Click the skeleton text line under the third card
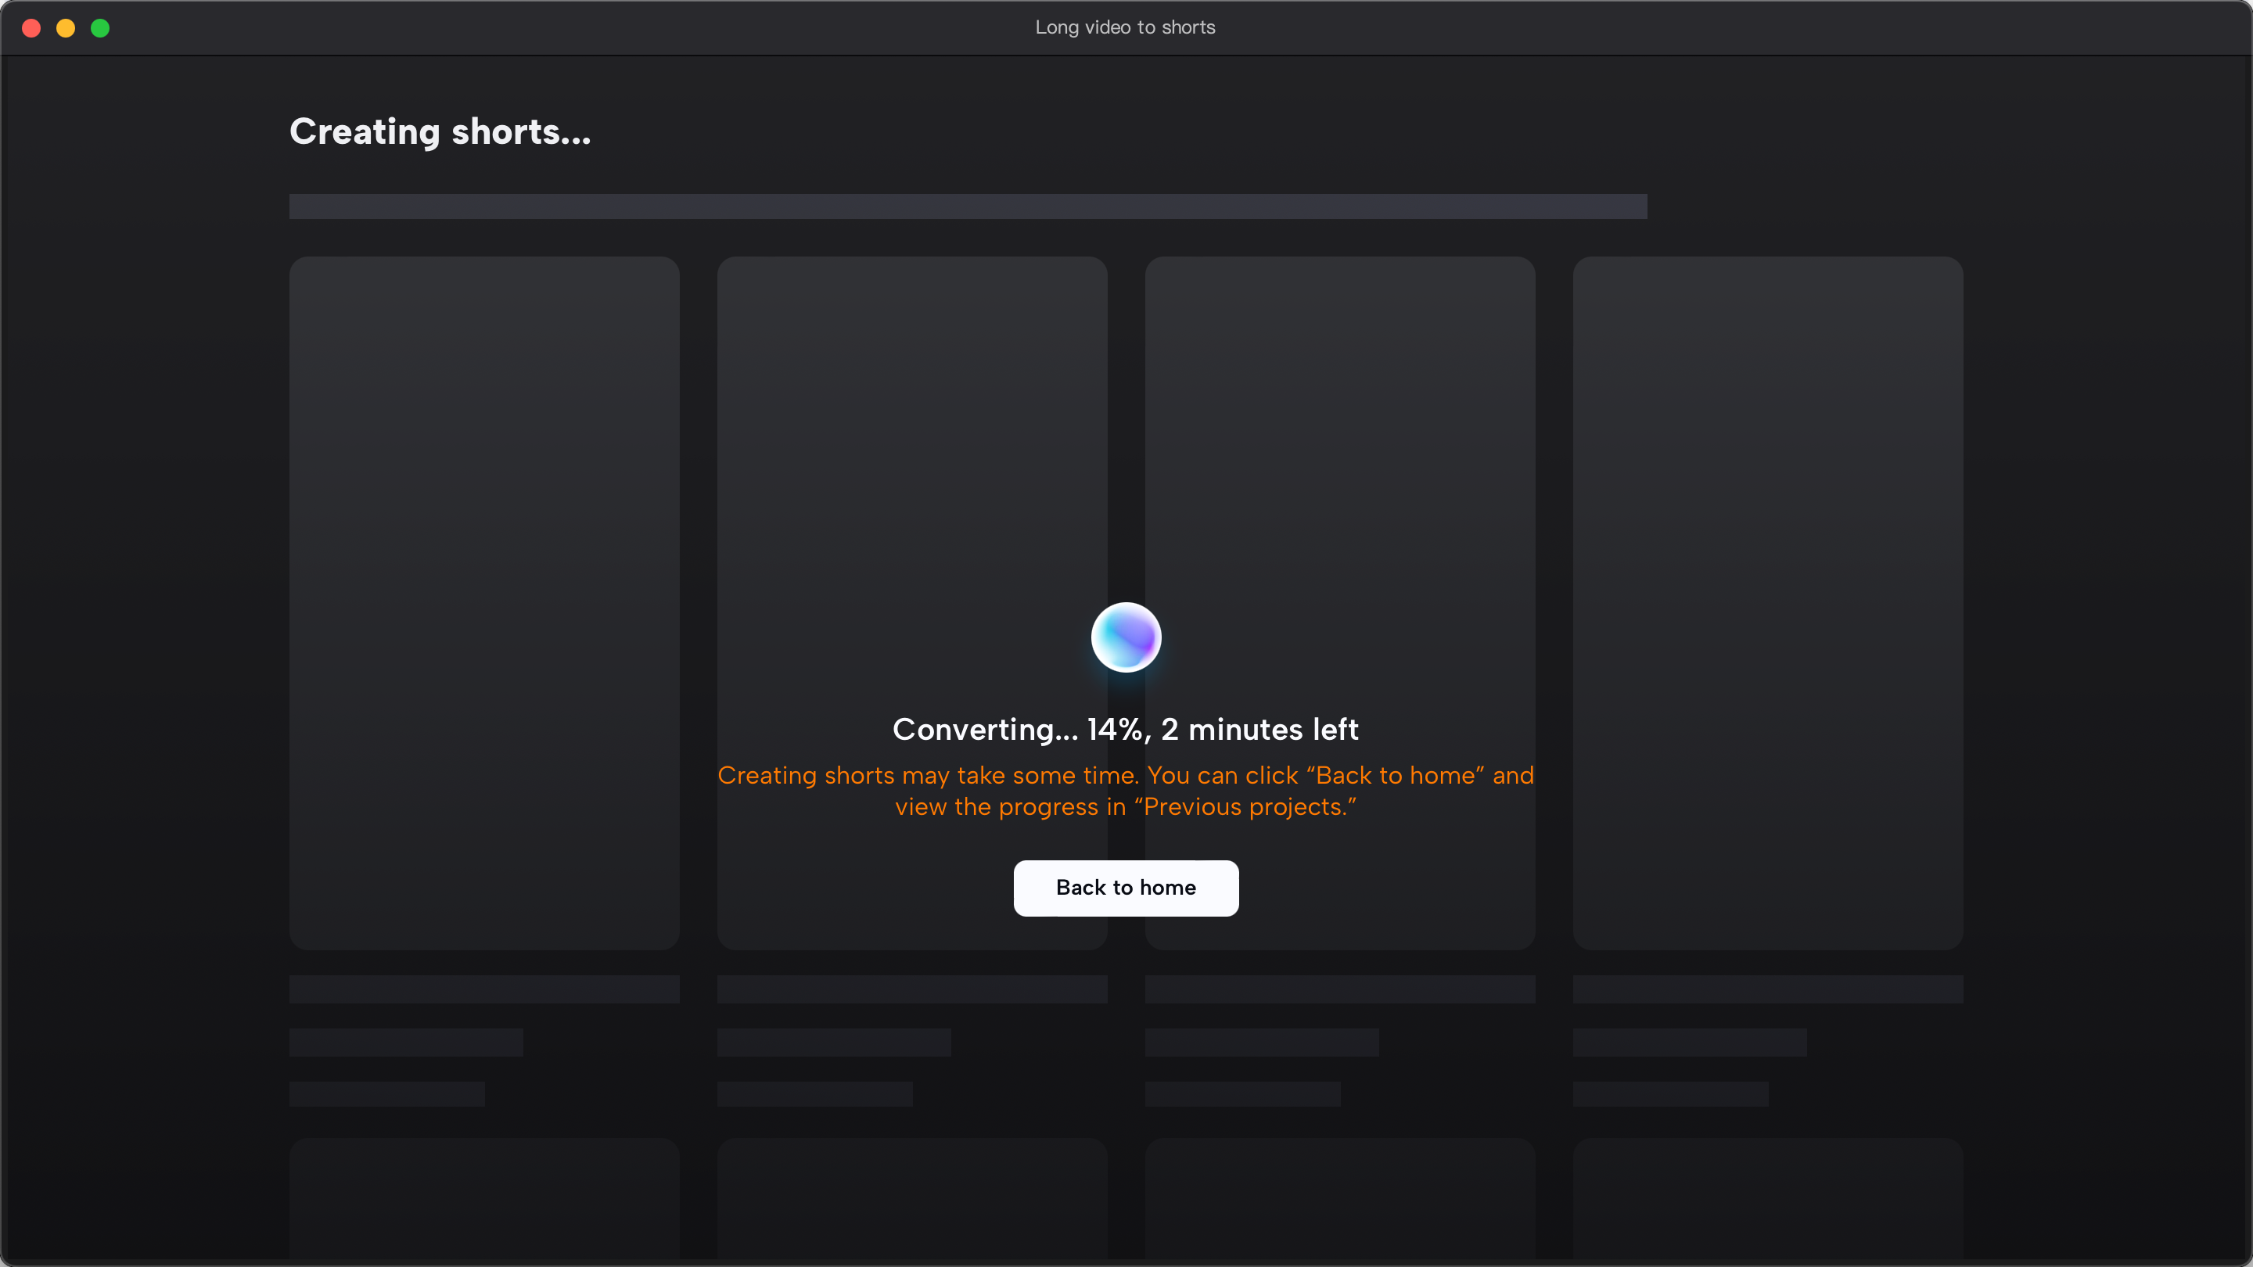 pyautogui.click(x=1262, y=1042)
